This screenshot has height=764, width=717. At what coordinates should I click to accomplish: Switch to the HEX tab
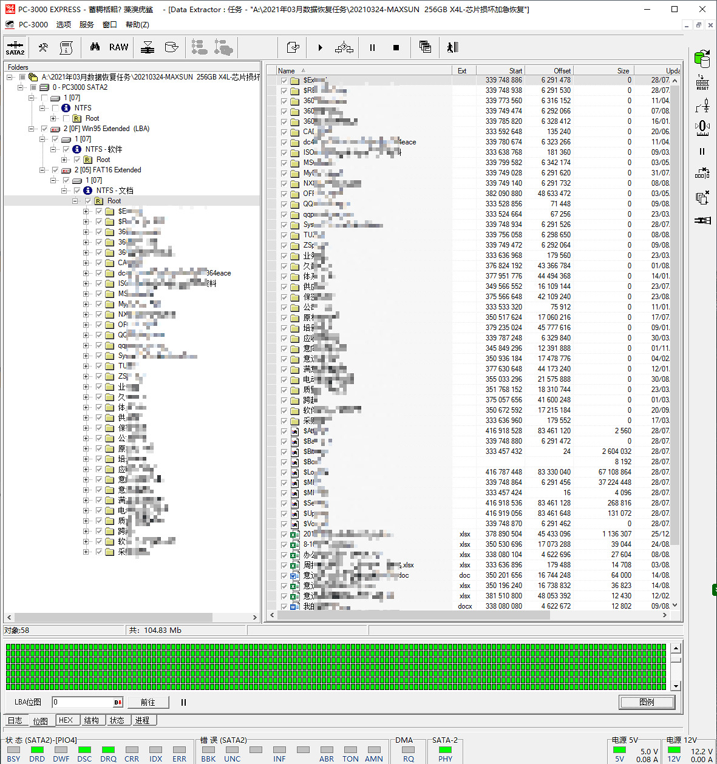(66, 720)
